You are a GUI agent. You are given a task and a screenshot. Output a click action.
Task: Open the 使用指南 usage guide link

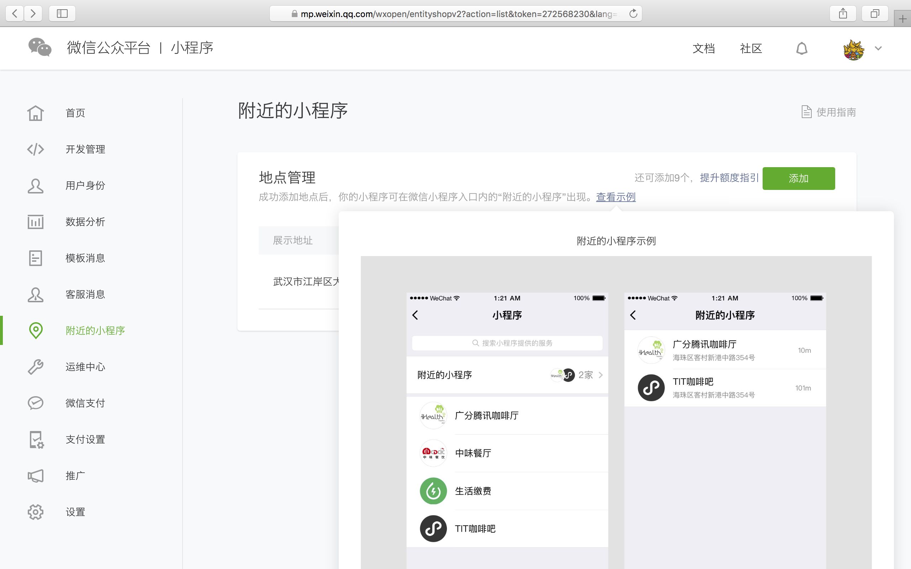coord(836,112)
